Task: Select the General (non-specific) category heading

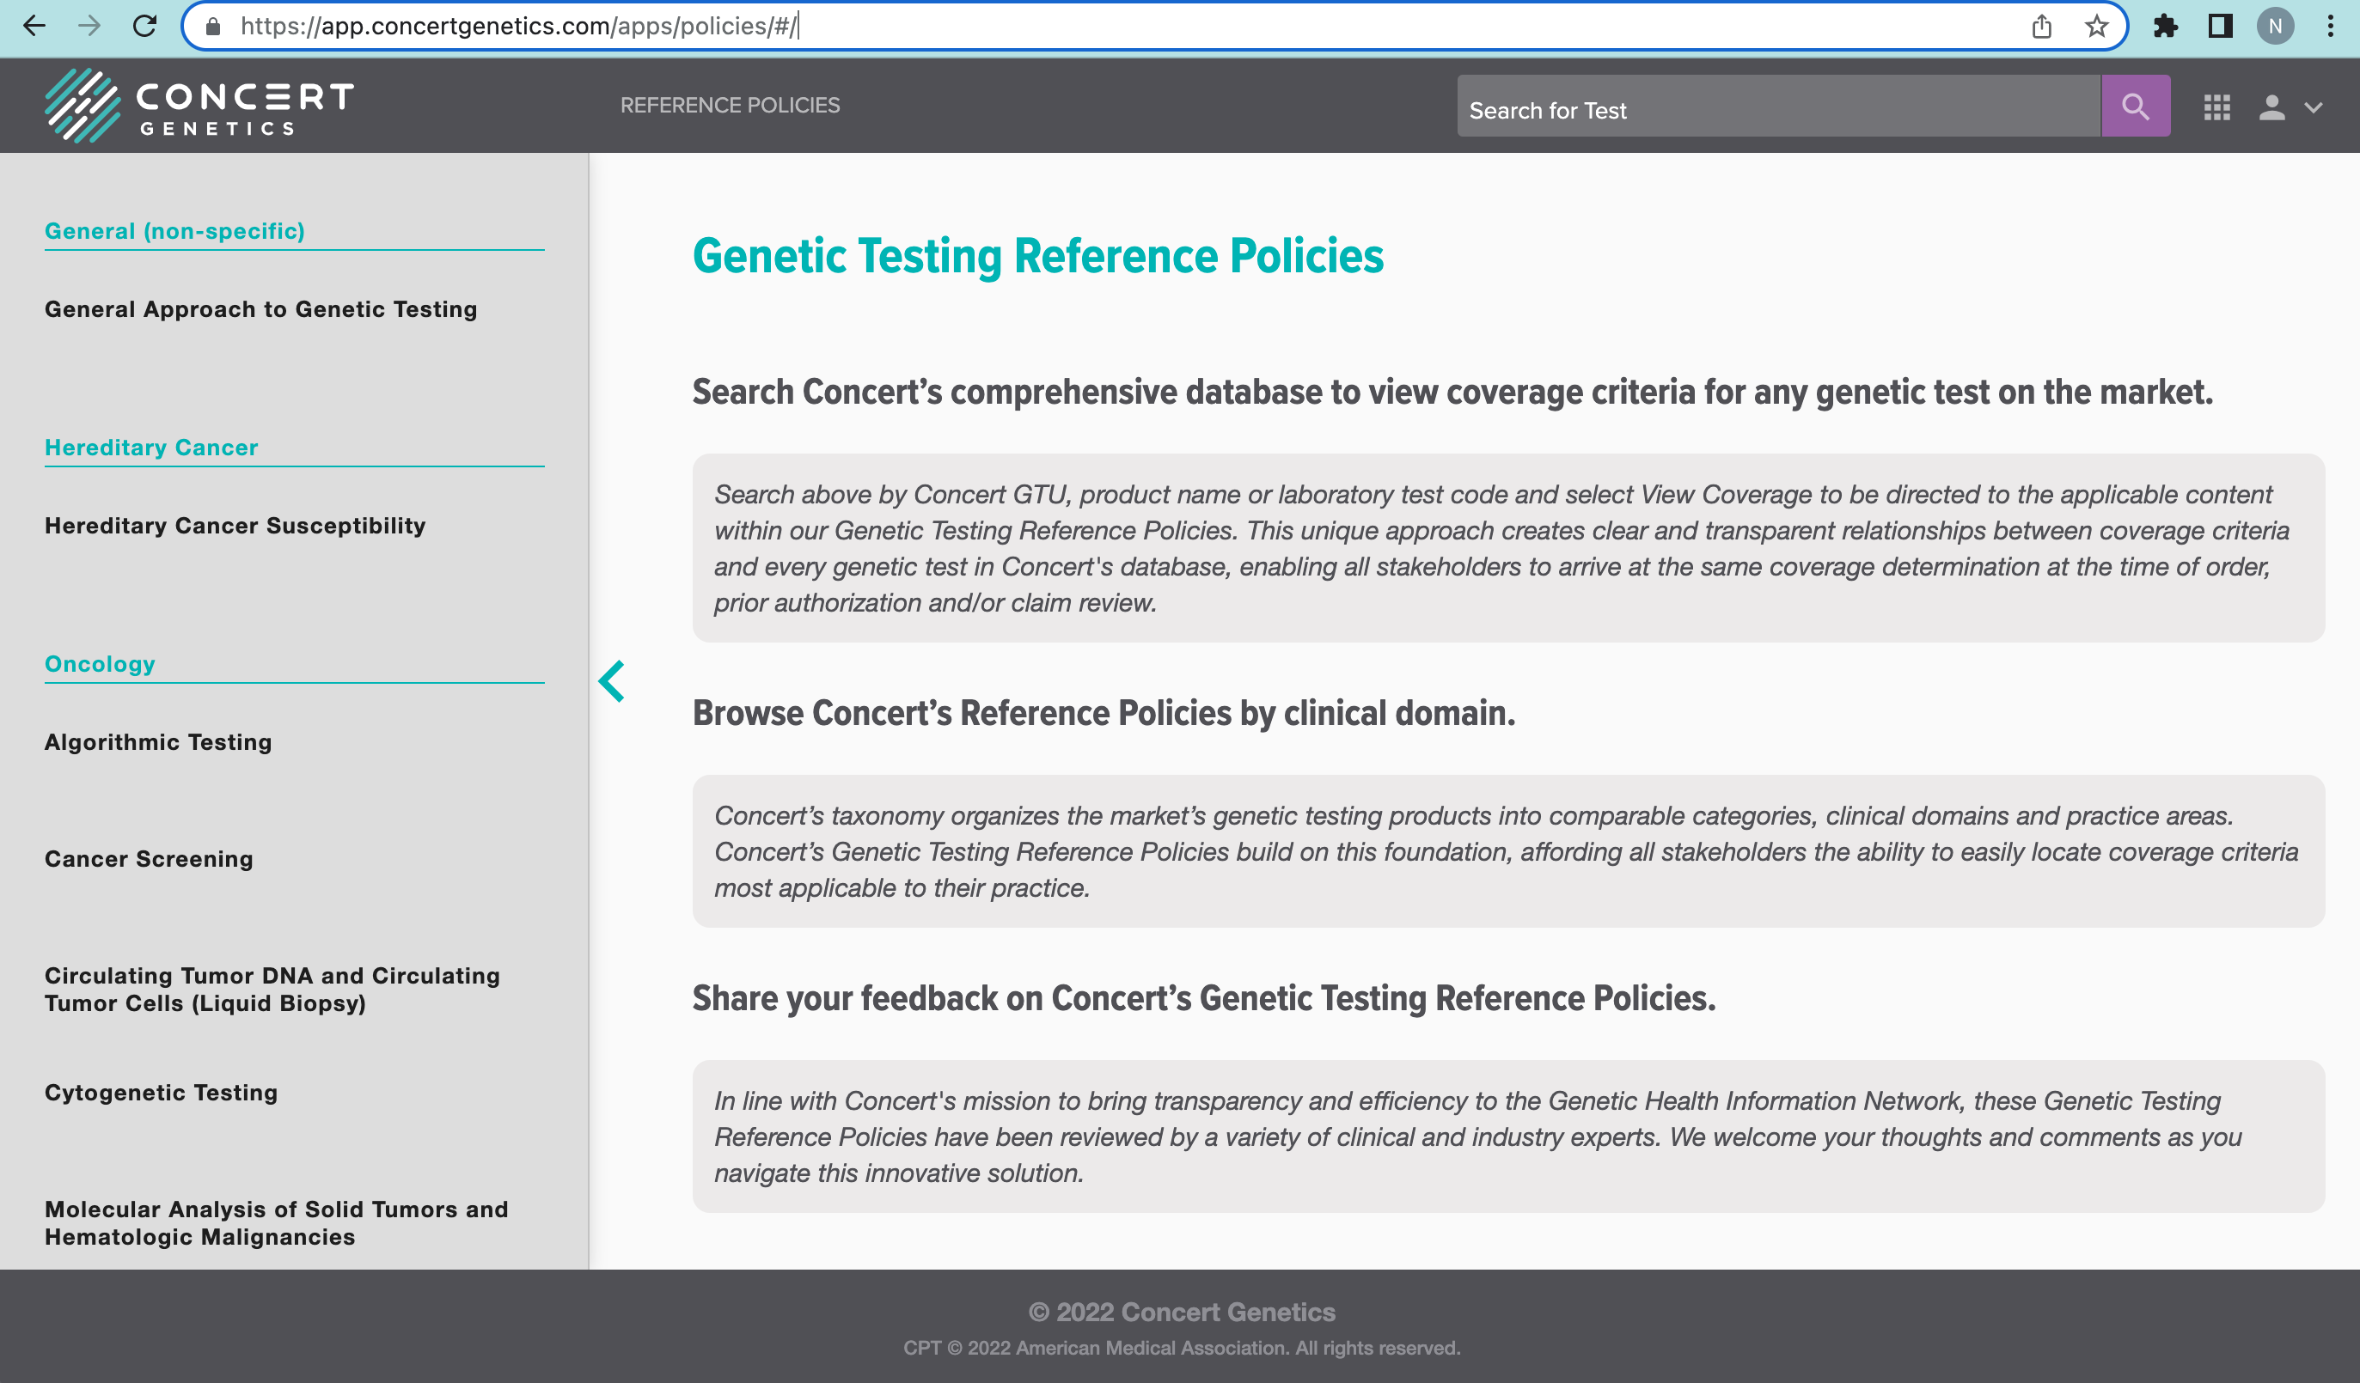Action: (x=174, y=230)
